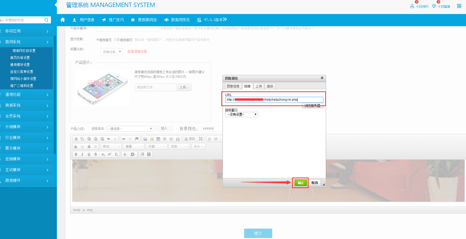Switch to the 图像信息 tab

[x=233, y=86]
